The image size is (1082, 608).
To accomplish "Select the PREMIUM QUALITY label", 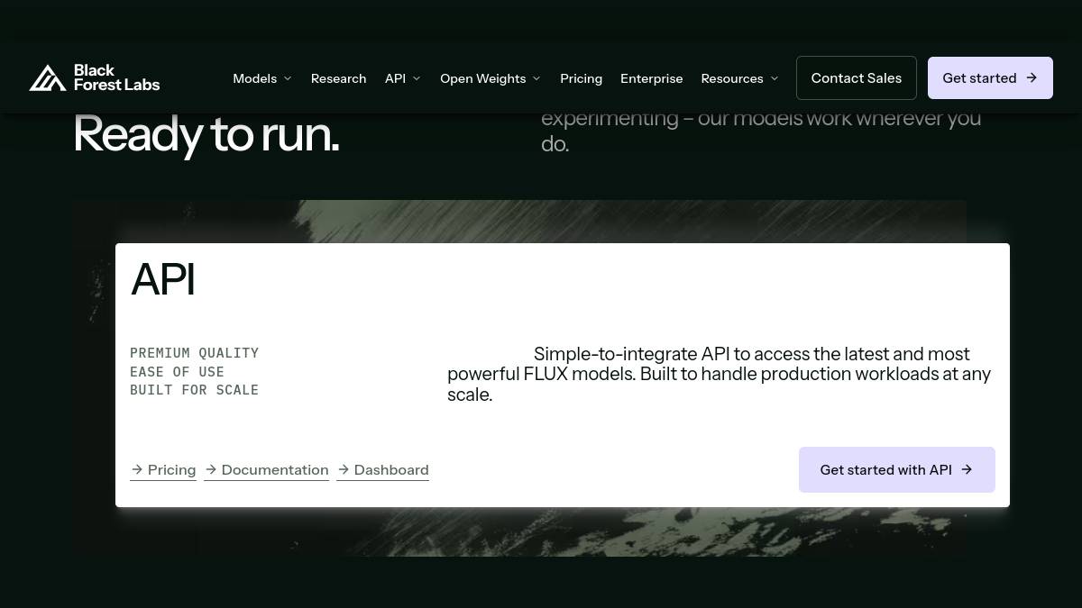I will click(194, 353).
